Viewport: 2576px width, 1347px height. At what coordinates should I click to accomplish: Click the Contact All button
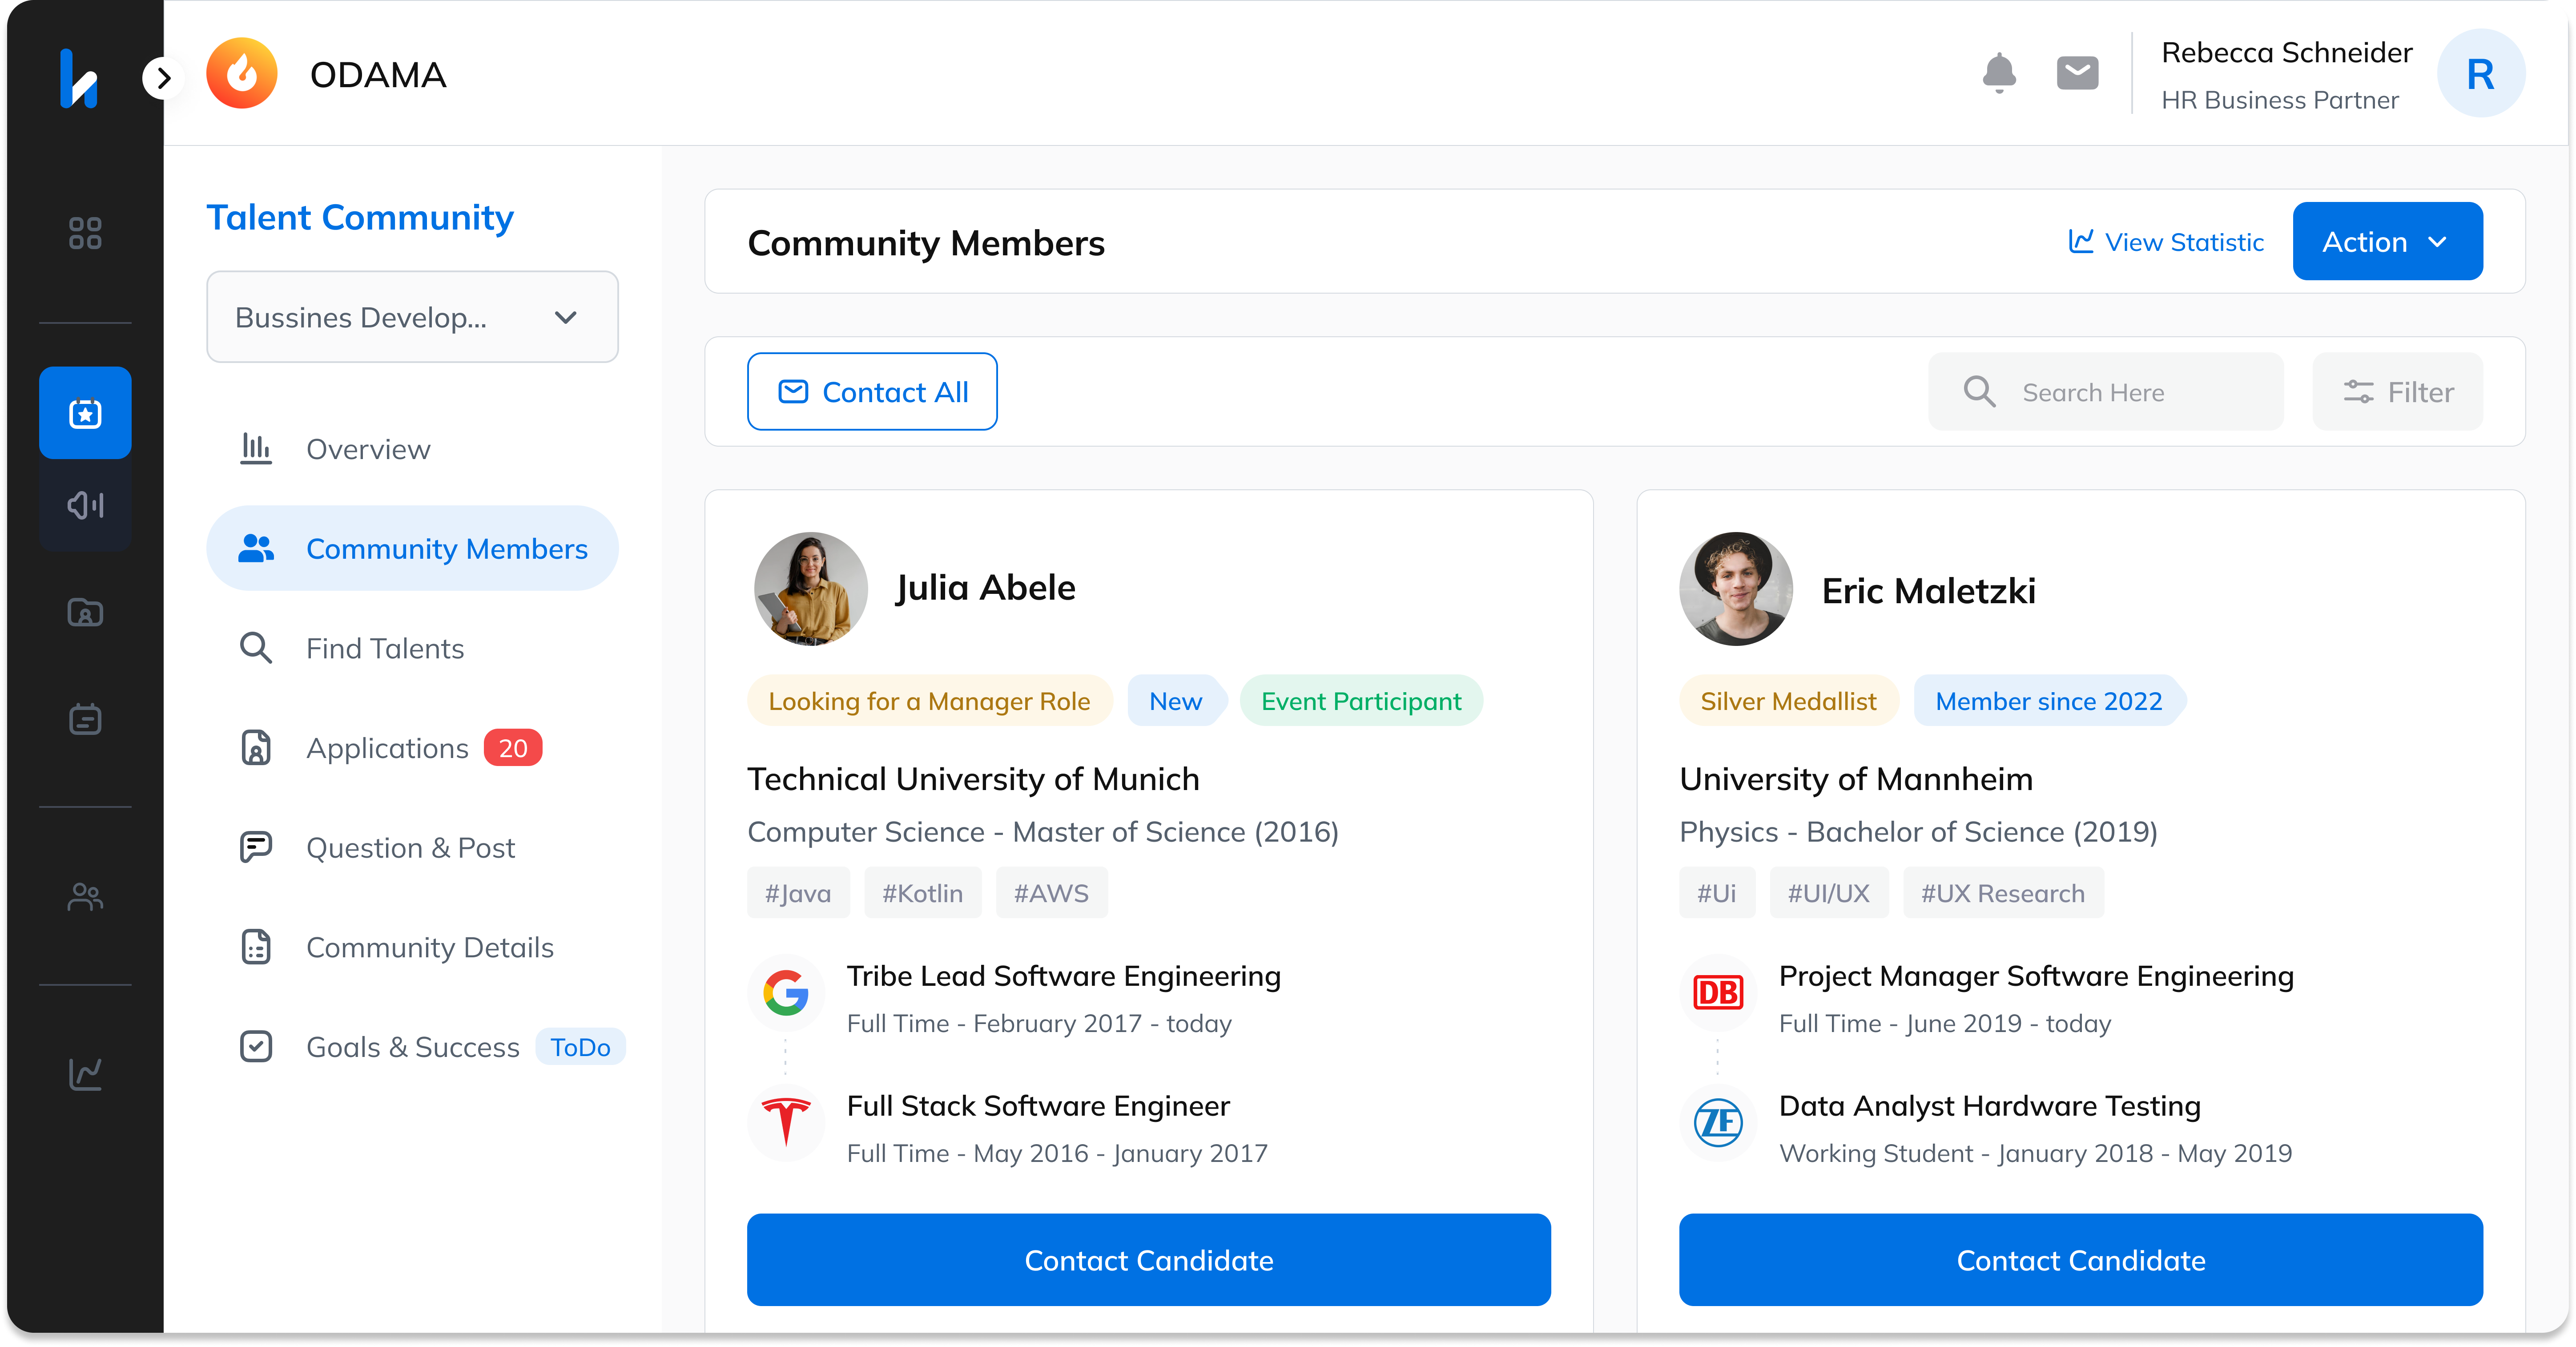pyautogui.click(x=871, y=391)
